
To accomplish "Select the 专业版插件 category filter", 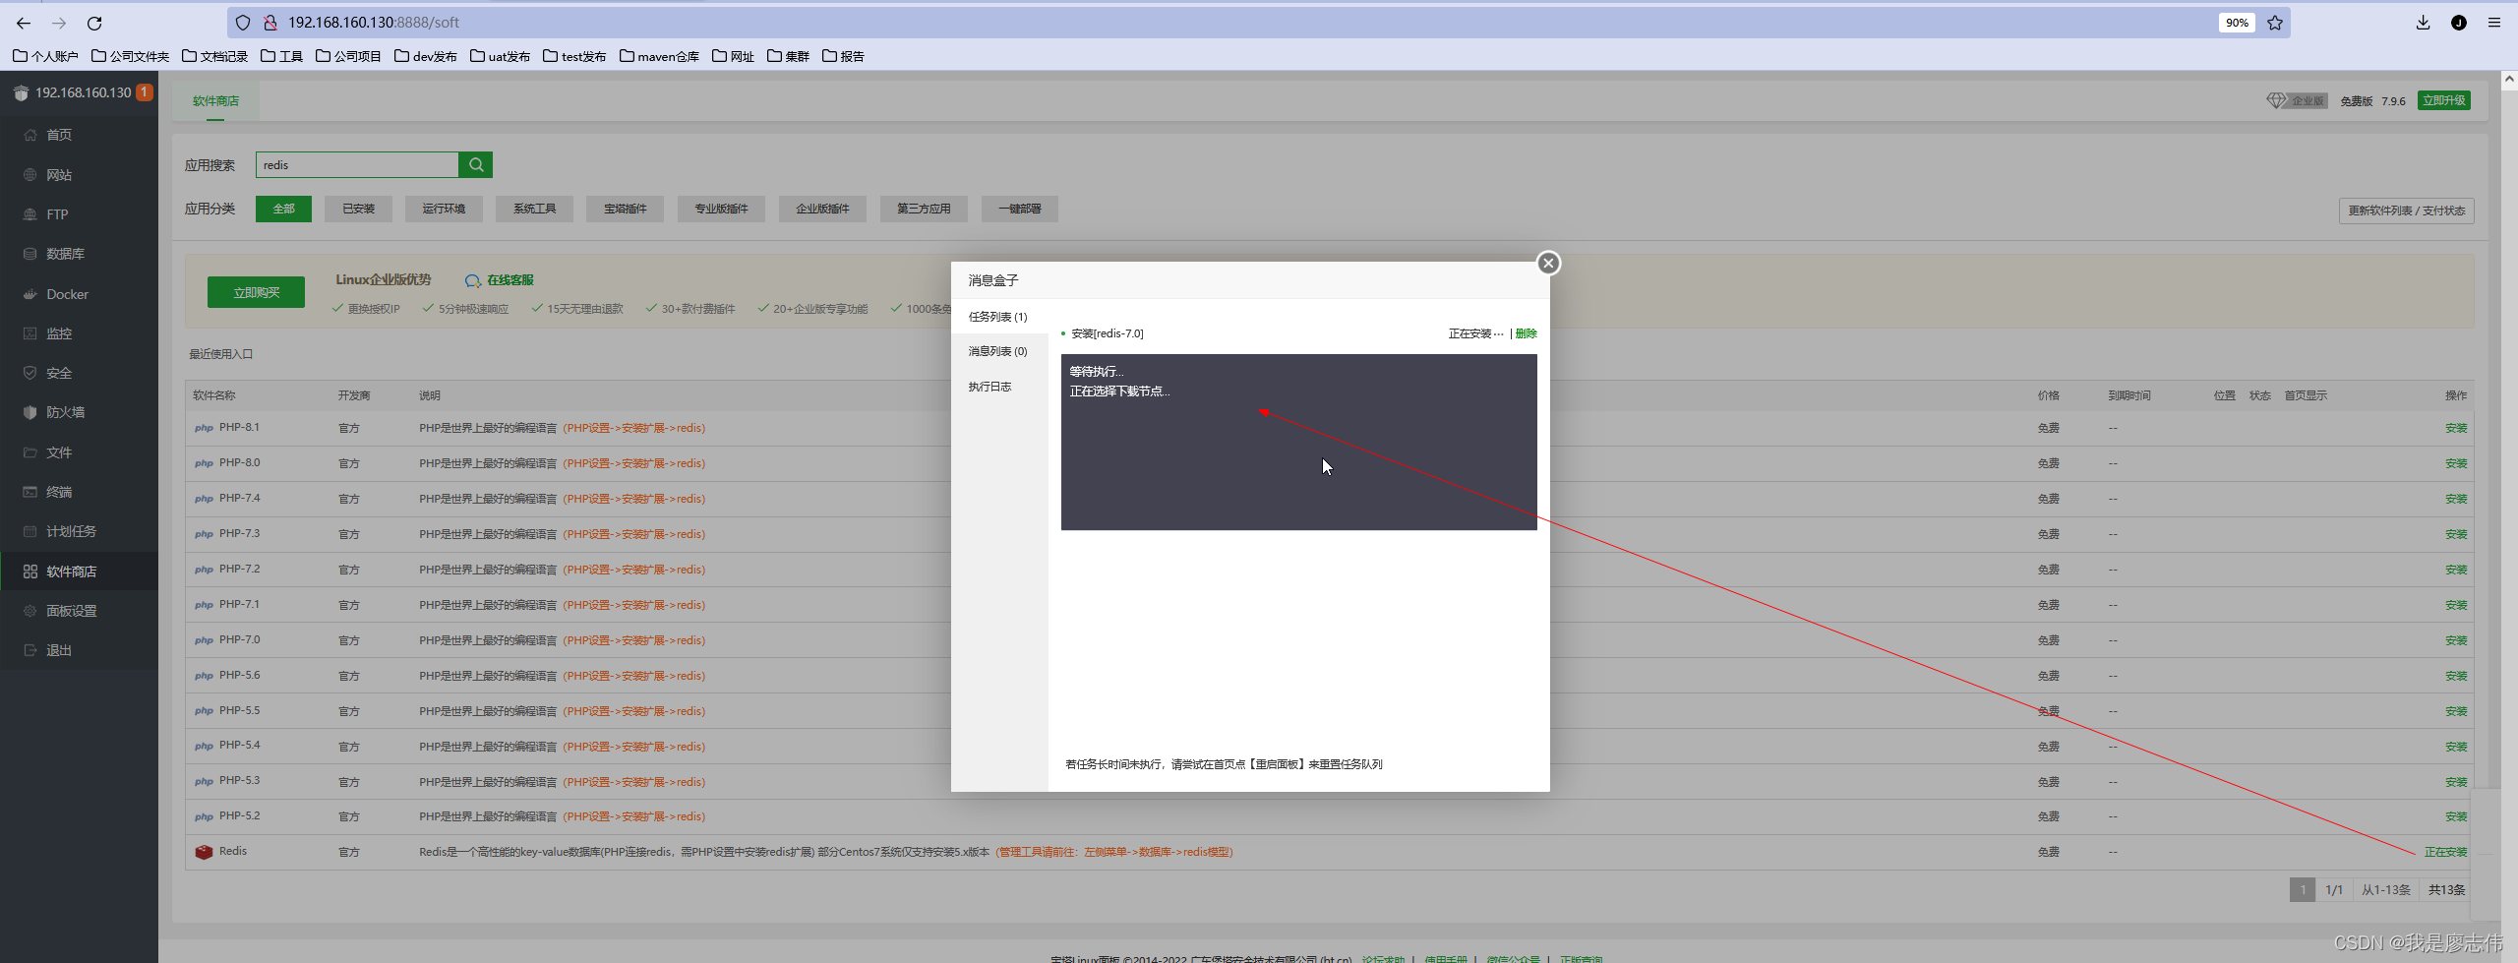I will click(x=721, y=209).
